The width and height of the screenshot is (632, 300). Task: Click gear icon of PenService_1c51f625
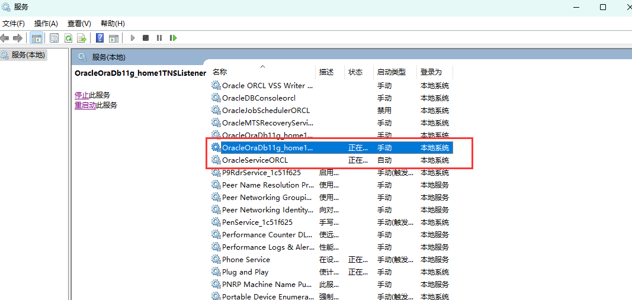[216, 222]
